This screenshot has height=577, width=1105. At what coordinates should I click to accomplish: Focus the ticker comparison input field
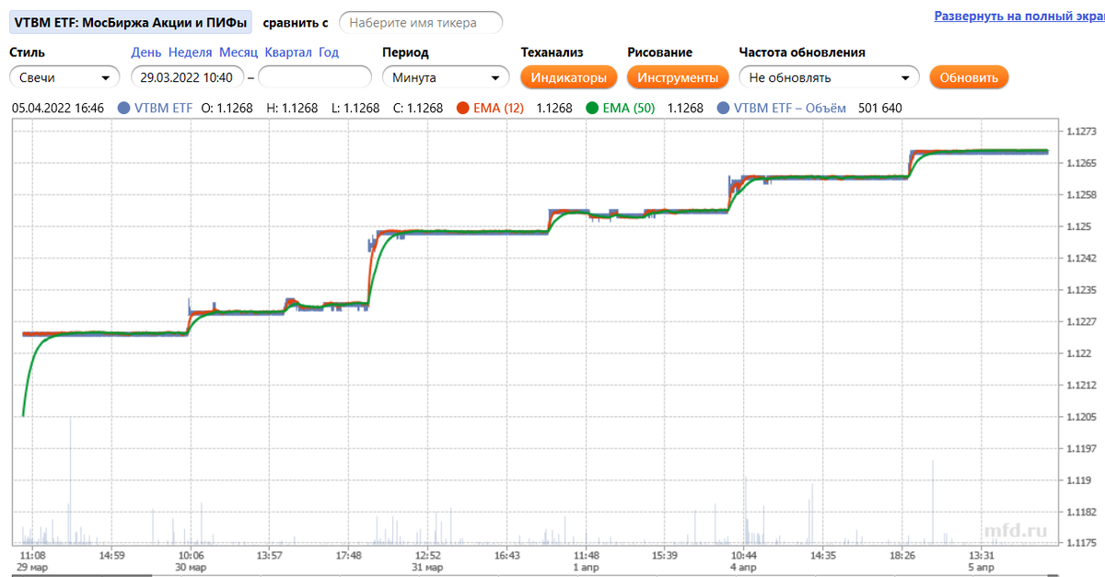421,22
